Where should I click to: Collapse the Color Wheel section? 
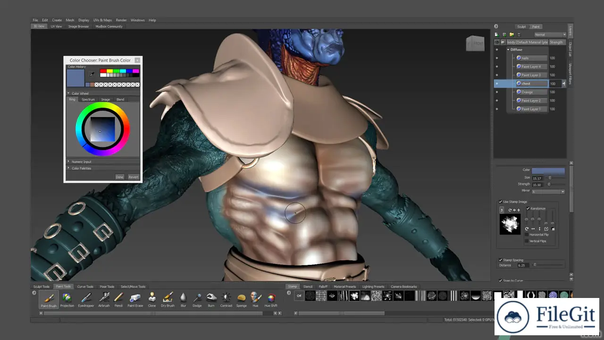coord(68,93)
